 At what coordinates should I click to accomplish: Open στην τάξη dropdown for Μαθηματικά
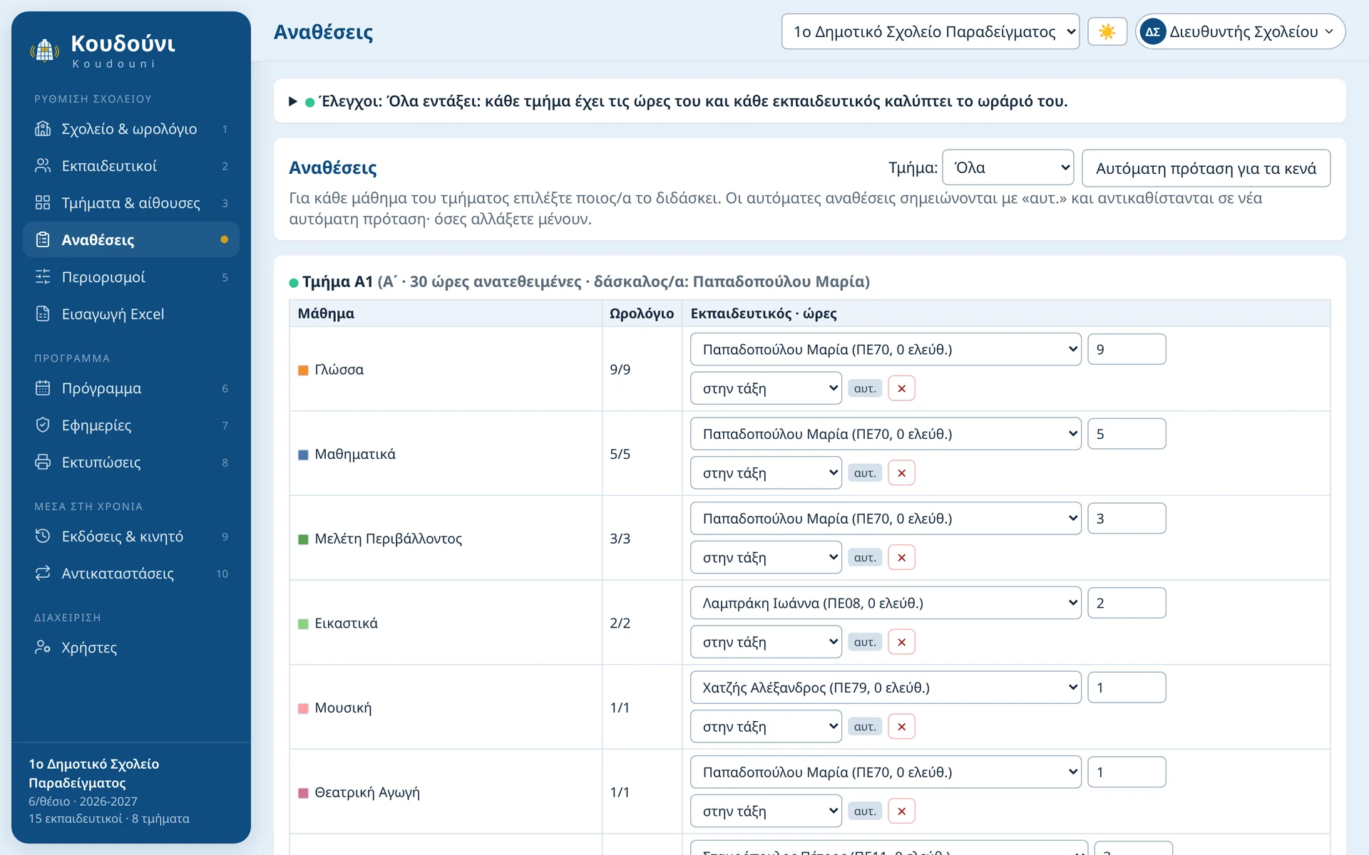point(766,473)
